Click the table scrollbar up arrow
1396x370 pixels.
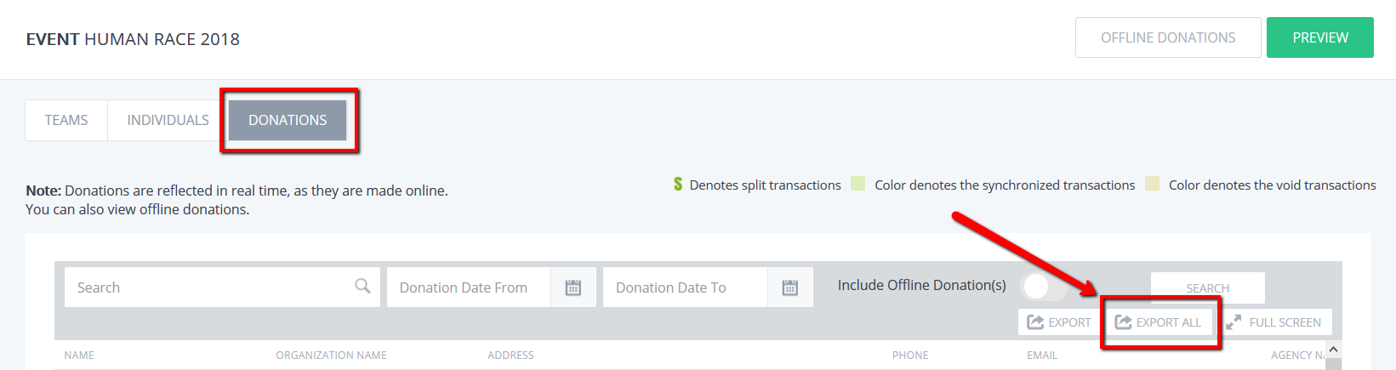[1333, 350]
